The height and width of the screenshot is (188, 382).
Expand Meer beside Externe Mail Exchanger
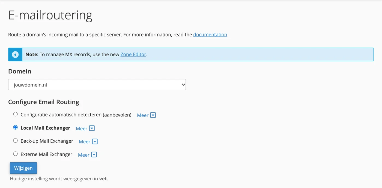(87, 155)
